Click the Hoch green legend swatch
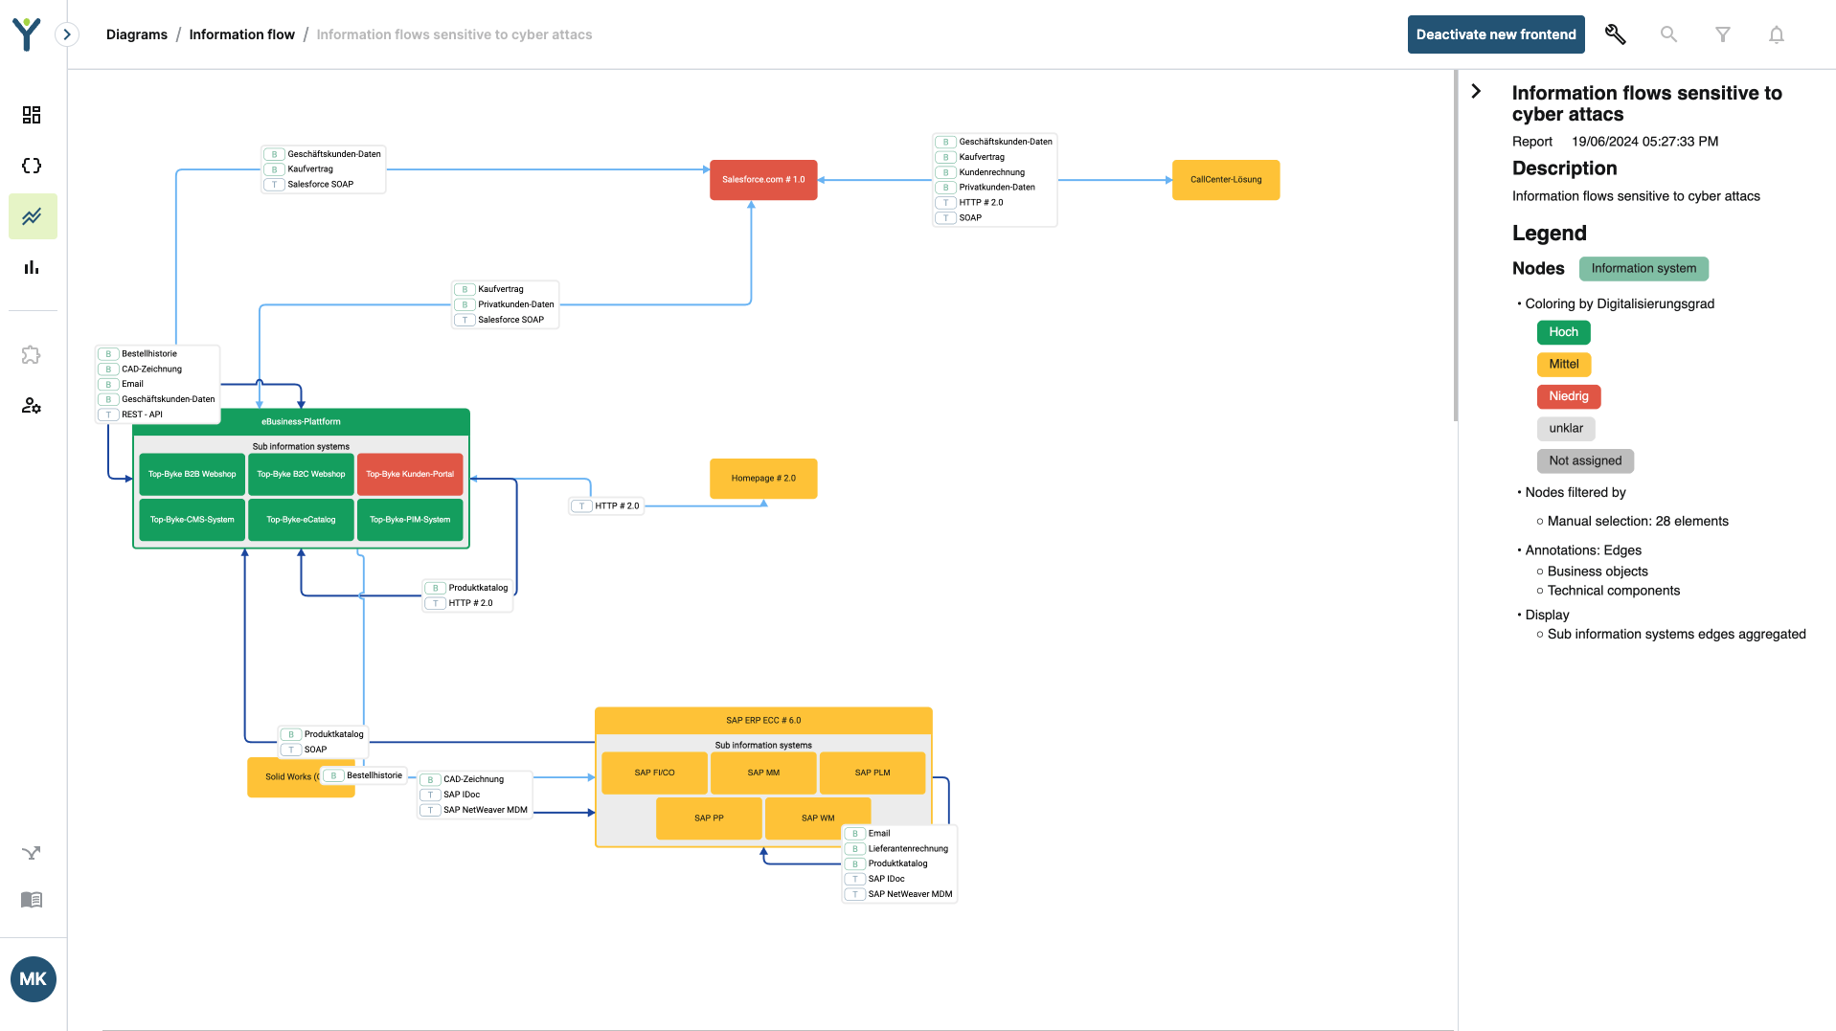Viewport: 1836px width, 1031px height. pos(1563,332)
